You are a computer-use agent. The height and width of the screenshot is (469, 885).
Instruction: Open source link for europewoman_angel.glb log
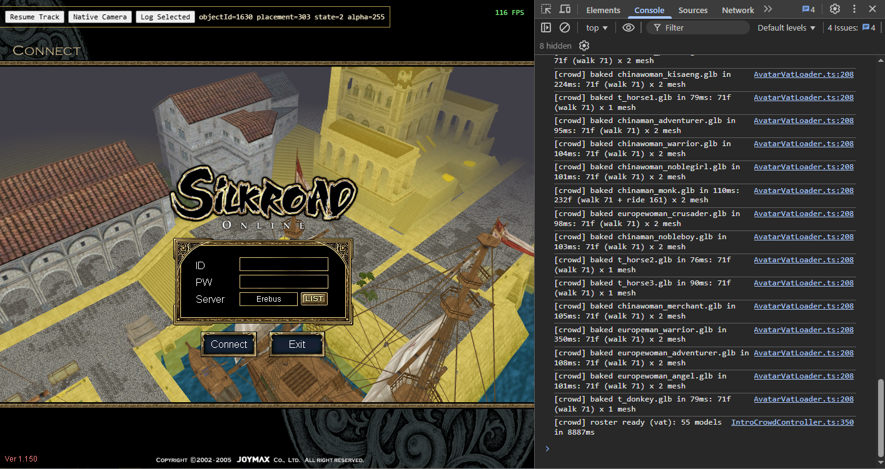pos(804,376)
